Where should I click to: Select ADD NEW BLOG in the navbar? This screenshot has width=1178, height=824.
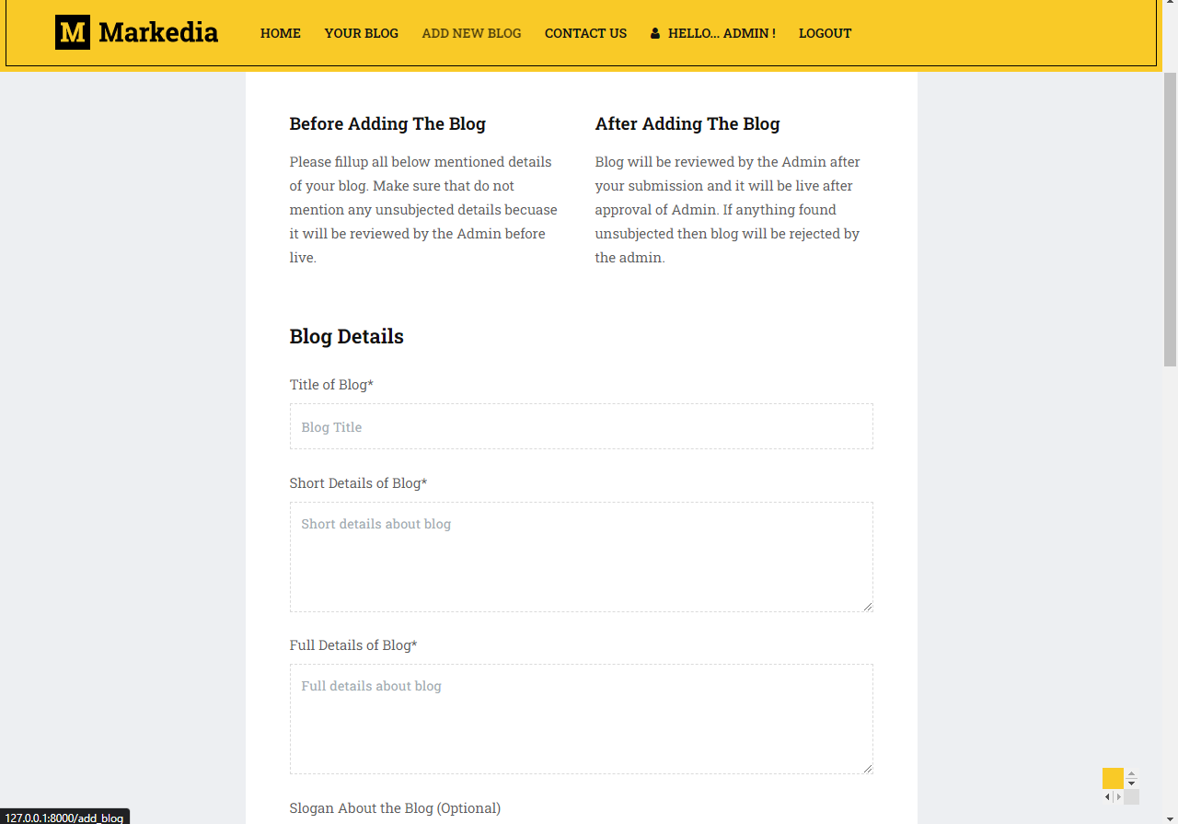(x=471, y=33)
